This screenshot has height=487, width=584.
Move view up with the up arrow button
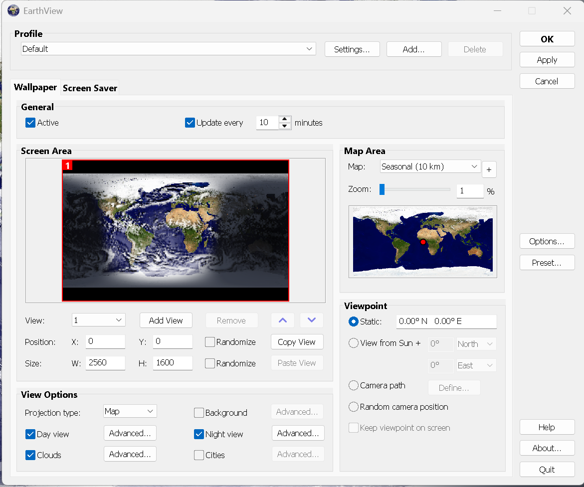click(x=283, y=320)
